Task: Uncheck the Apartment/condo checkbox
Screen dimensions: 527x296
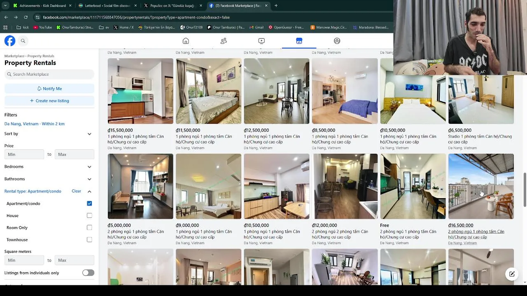Action: tap(89, 203)
